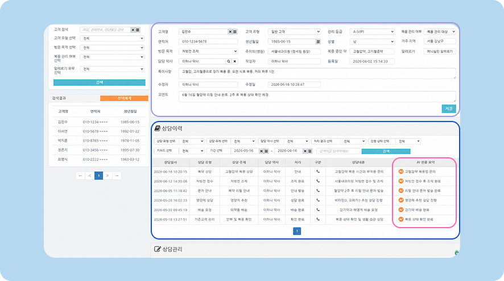The image size is (504, 281).
Task: Click AI icon next to 감기약 배송 완료
Action: coord(401,210)
